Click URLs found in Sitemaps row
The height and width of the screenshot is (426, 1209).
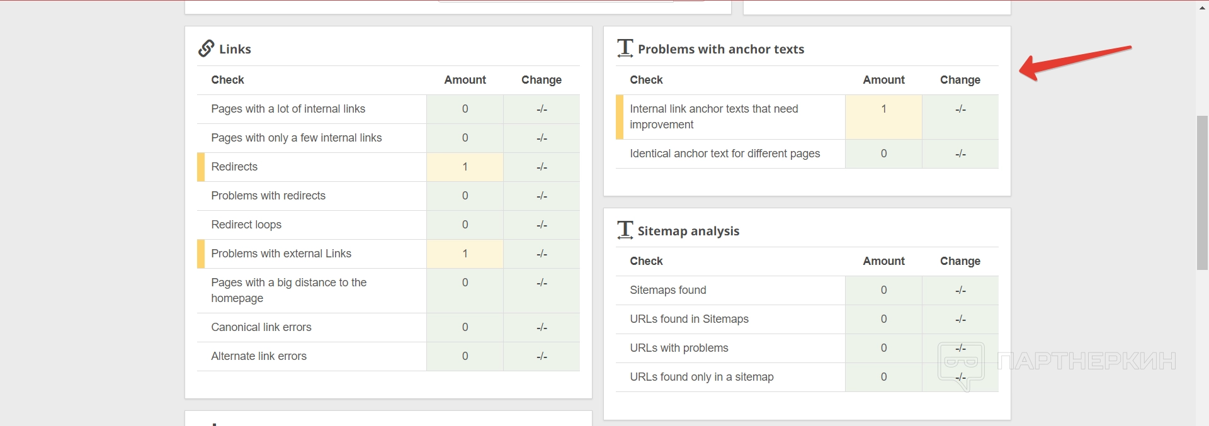(689, 319)
